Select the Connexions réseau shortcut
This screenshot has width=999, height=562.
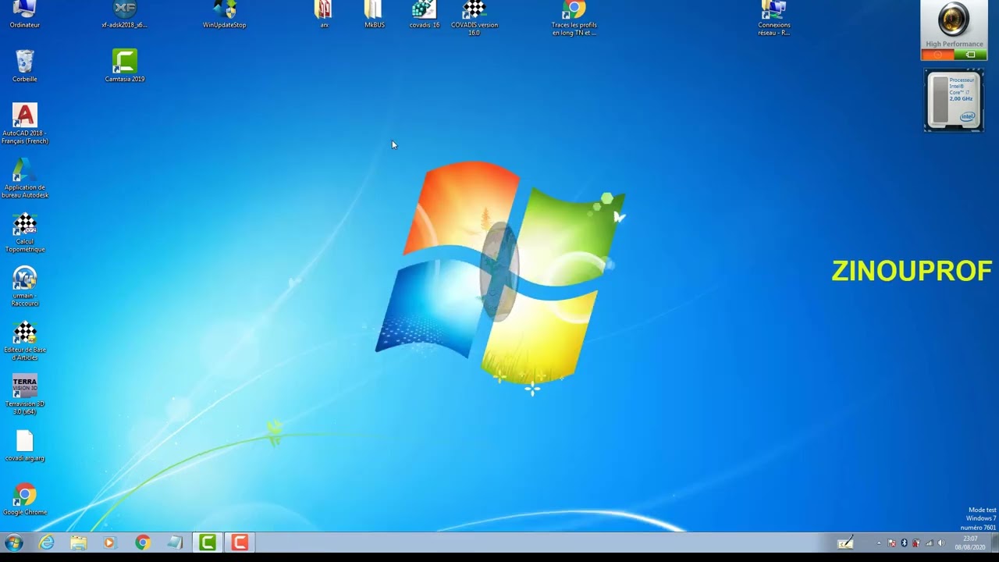[x=774, y=19]
